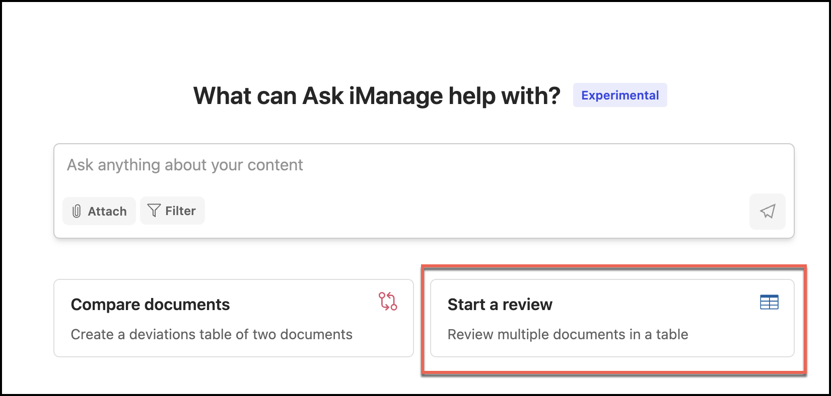
Task: Select the Compare documents card
Action: (x=233, y=318)
